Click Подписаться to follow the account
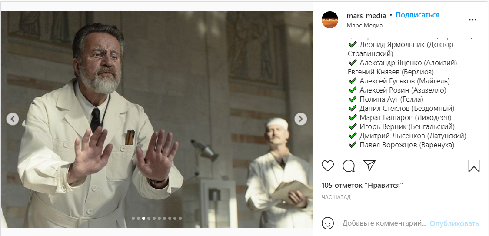Viewport: 489px width, 236px height. [x=417, y=15]
